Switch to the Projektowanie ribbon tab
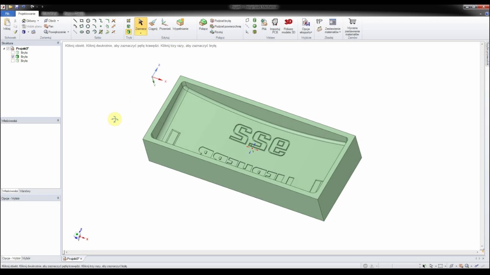This screenshot has height=275, width=490. (x=27, y=14)
